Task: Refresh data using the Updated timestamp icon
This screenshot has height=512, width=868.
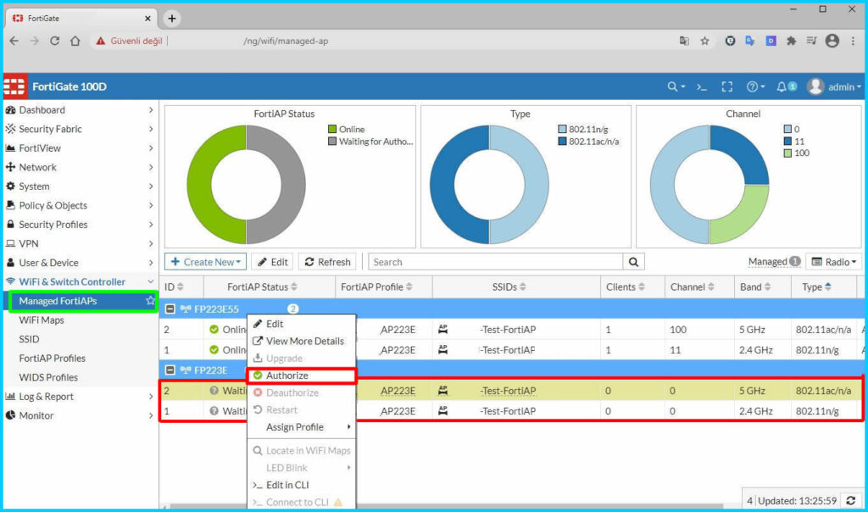Action: 851,501
